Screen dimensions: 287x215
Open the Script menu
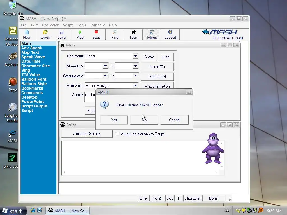point(68,25)
